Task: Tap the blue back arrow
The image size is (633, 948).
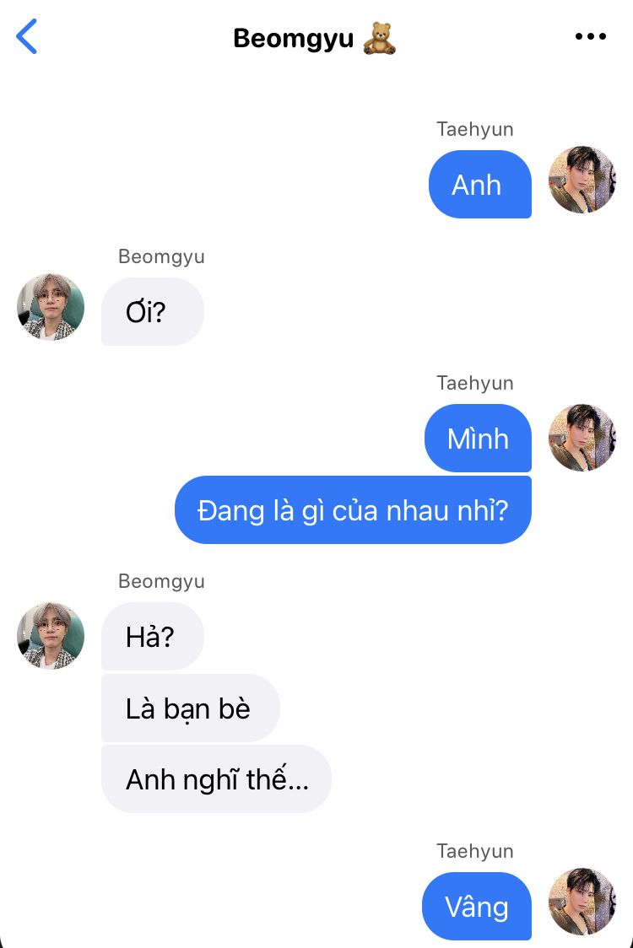Action: click(27, 37)
